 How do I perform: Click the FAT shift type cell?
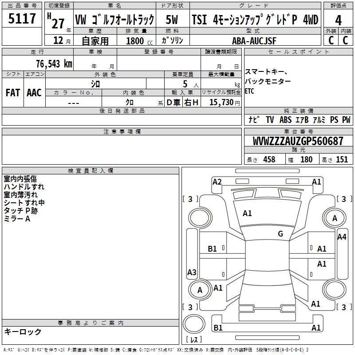click(x=13, y=93)
